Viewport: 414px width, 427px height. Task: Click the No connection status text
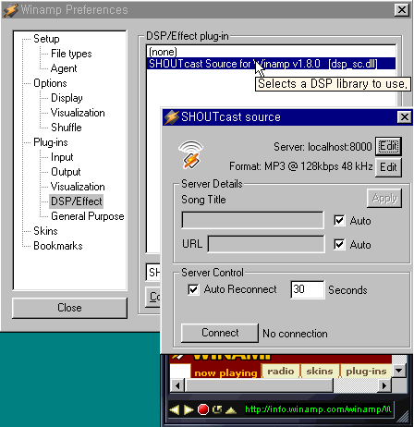coord(295,334)
